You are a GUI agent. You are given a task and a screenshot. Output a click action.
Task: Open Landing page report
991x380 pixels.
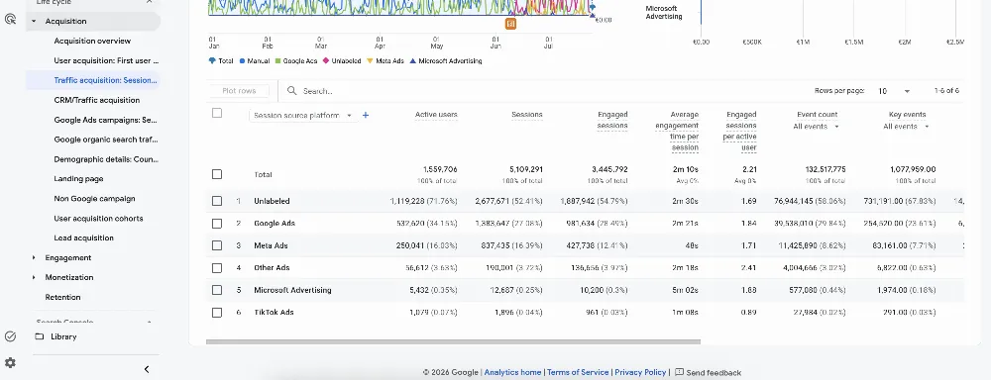point(78,179)
